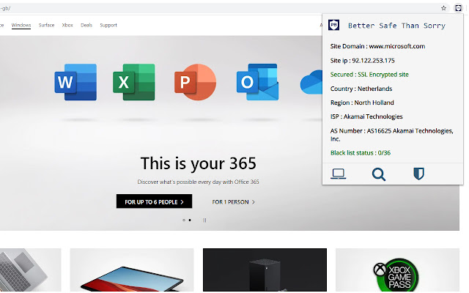Screen dimensions: 469x293
Task: Click the 'Discover what's possible' subtitle text
Action: [198, 182]
